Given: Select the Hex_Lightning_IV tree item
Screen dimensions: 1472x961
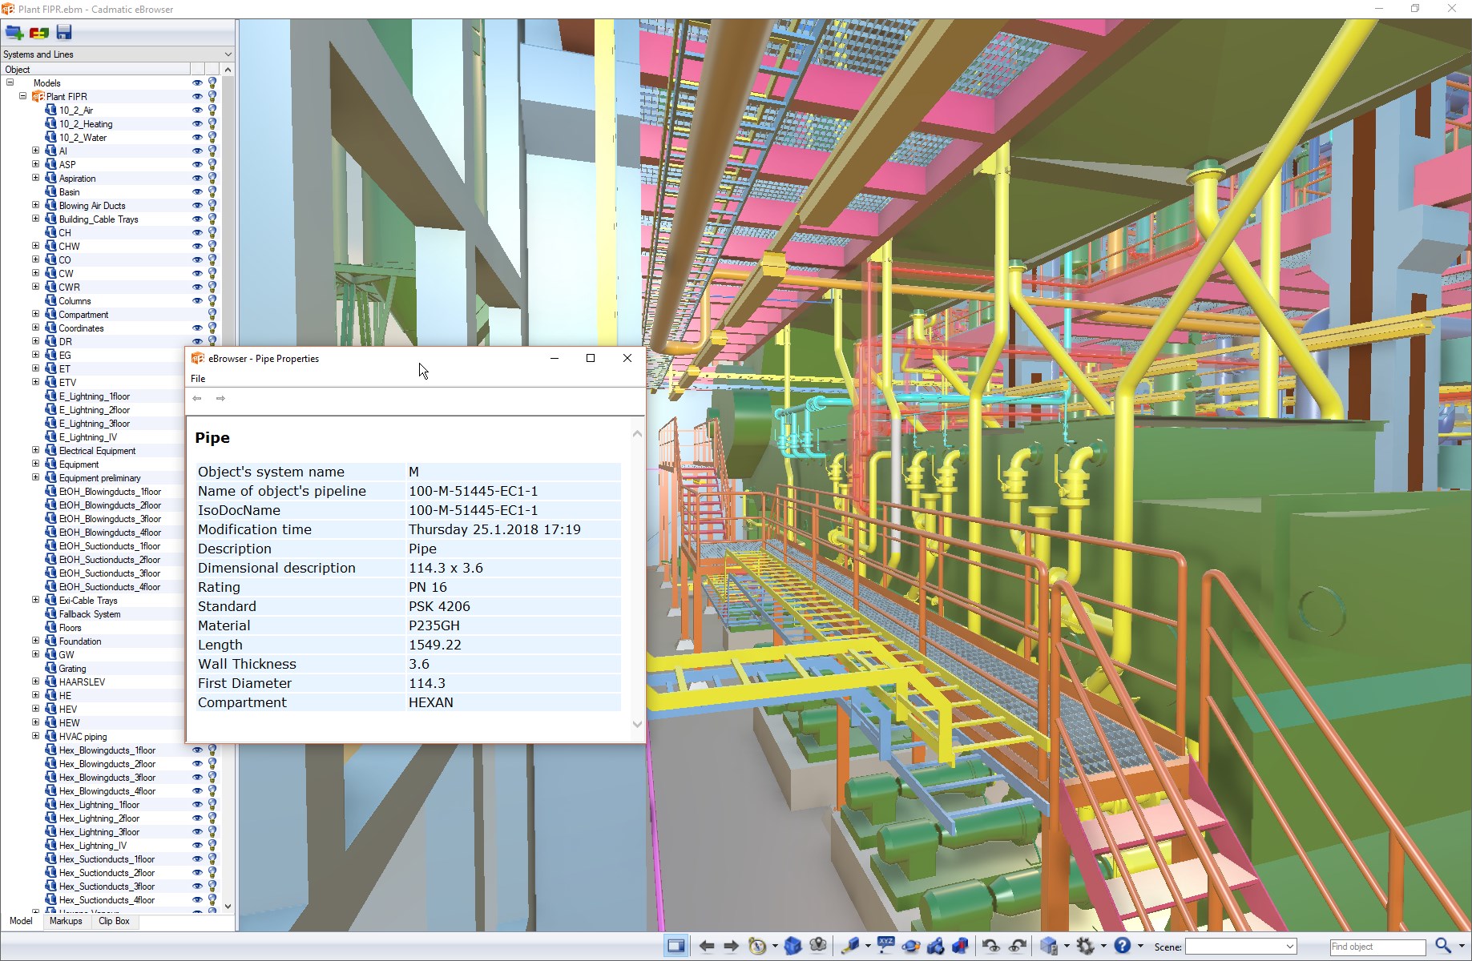Looking at the screenshot, I should coord(92,846).
